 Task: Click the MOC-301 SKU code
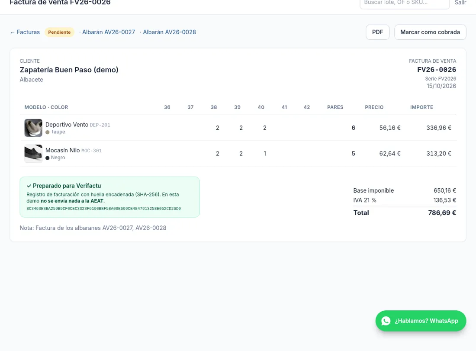click(x=91, y=151)
